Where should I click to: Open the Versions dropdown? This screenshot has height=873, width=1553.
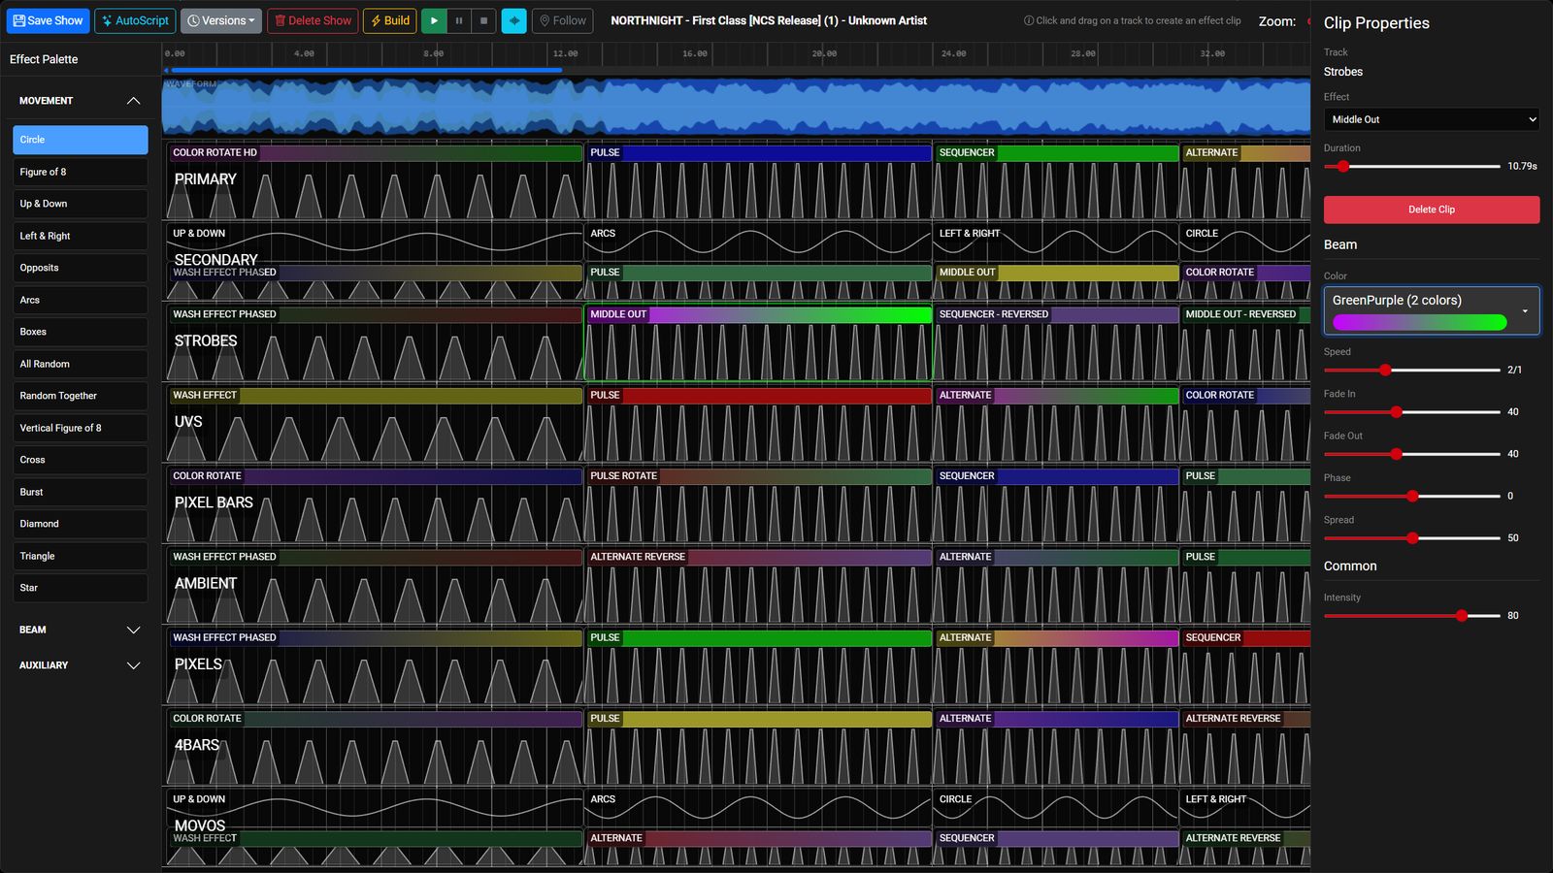click(x=221, y=20)
